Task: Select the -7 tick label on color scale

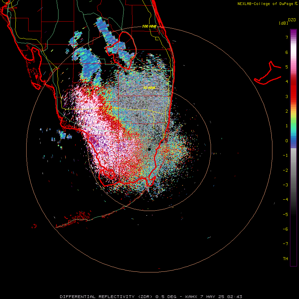Action: pyautogui.click(x=285, y=244)
